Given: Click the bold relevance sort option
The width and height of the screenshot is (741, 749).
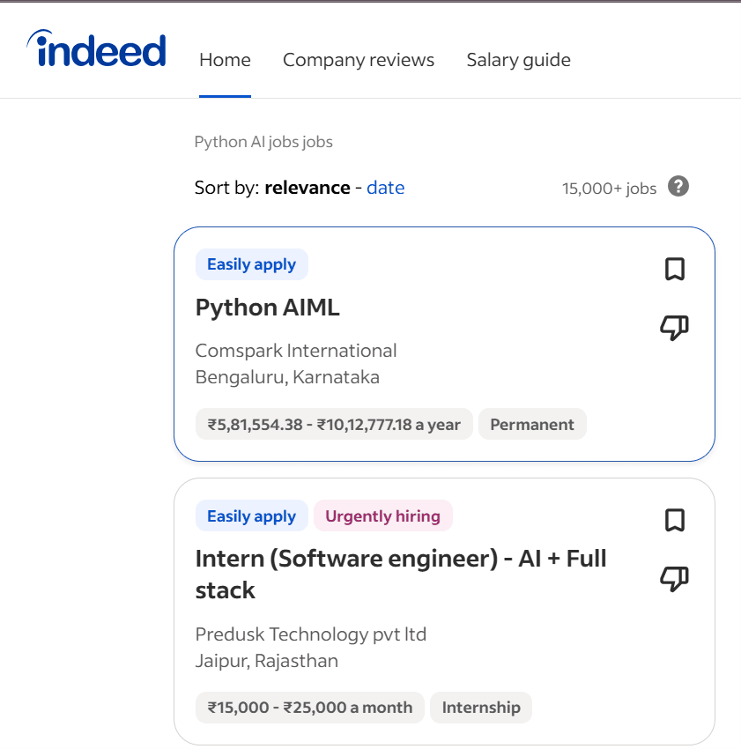Looking at the screenshot, I should tap(308, 188).
